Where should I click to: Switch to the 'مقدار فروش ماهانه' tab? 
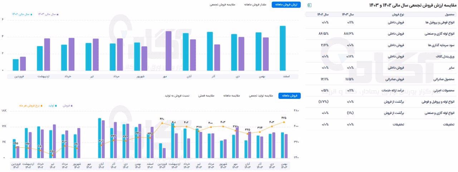click(255, 5)
